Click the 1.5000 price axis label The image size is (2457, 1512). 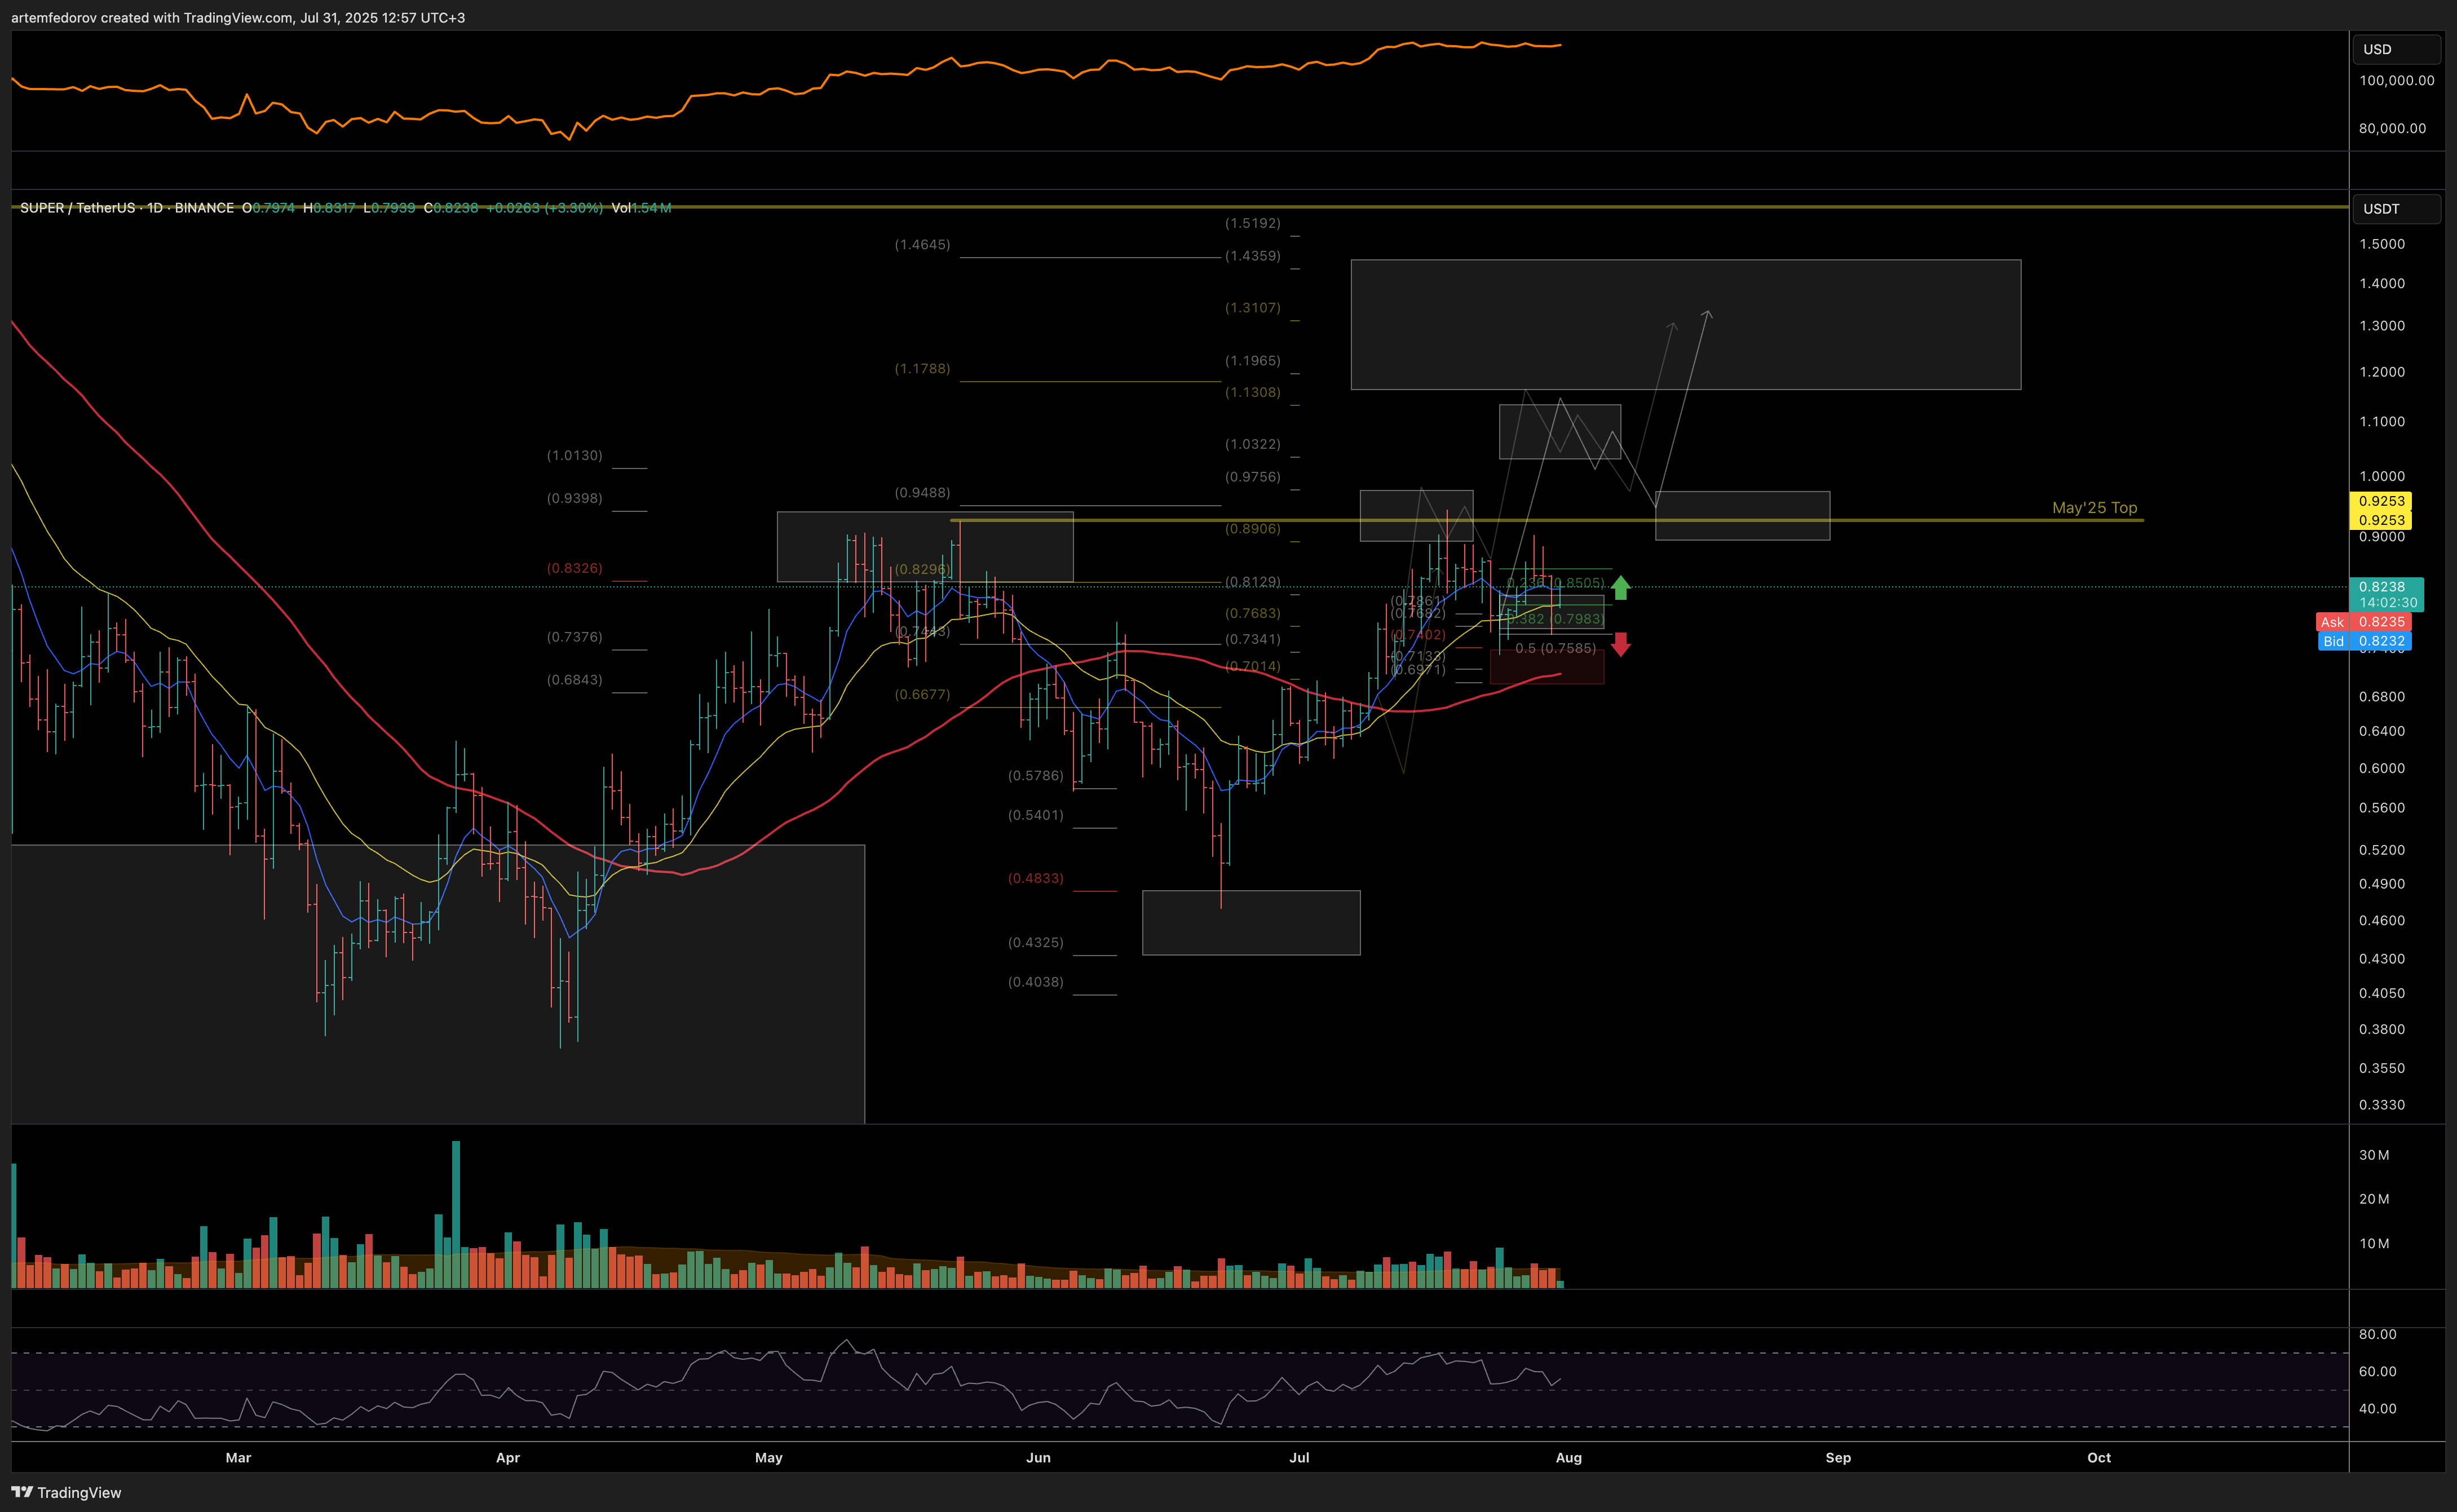(x=2381, y=244)
